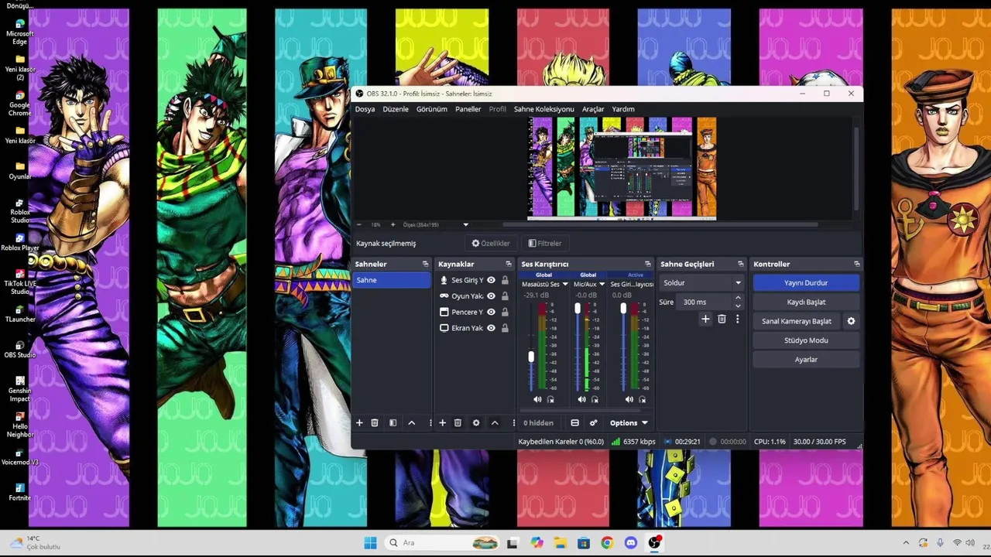
Task: Click Sanal Kamerayı Başlat button
Action: tap(797, 321)
